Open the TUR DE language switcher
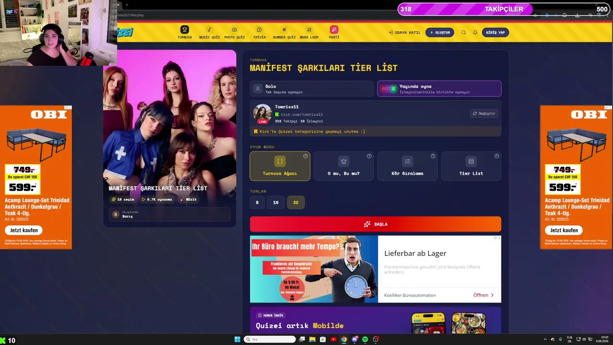The image size is (613, 345). pyautogui.click(x=569, y=340)
